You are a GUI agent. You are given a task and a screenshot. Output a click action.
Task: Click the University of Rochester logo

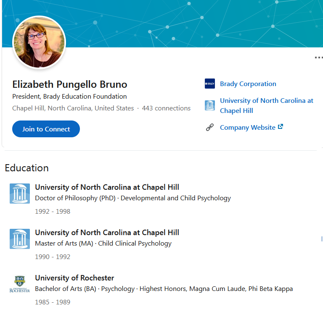click(20, 284)
